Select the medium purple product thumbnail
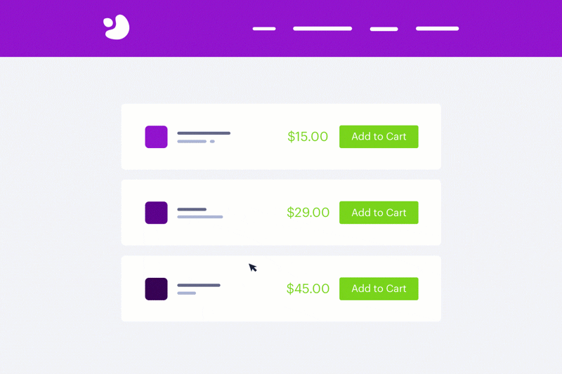This screenshot has height=374, width=562. click(x=156, y=213)
